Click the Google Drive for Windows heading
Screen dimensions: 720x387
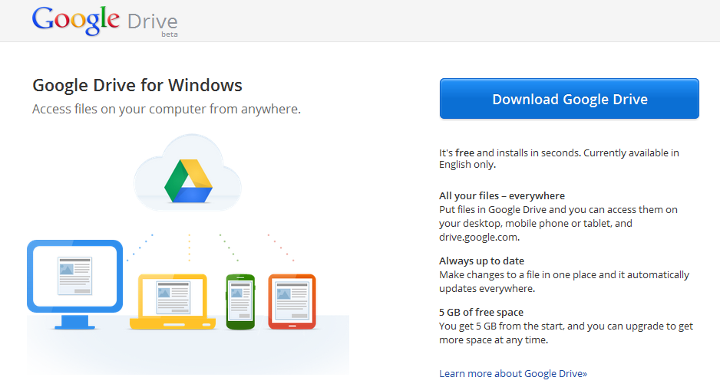coord(137,85)
